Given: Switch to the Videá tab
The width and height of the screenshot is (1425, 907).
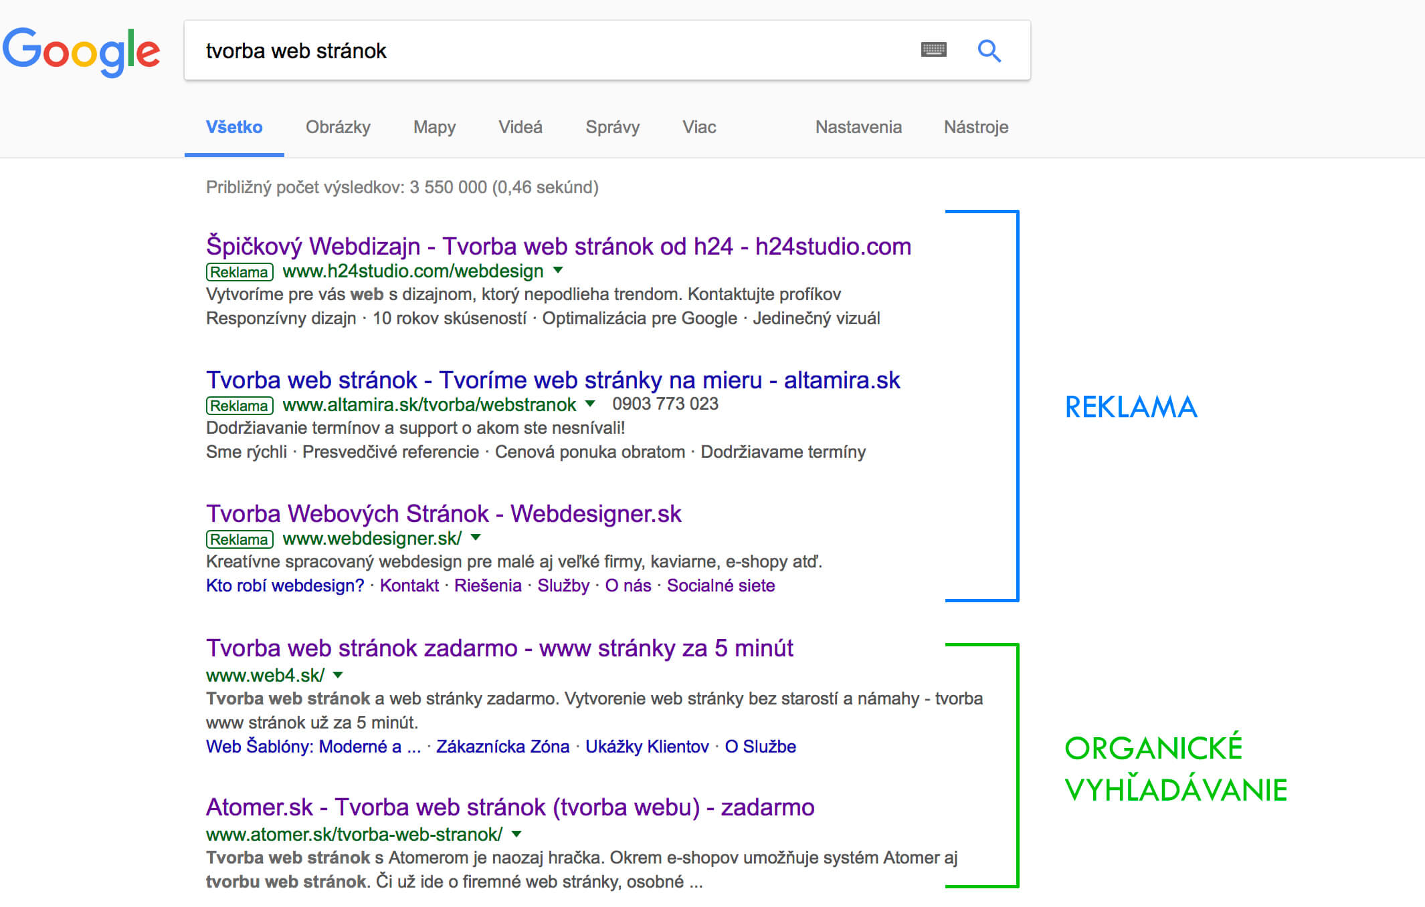Looking at the screenshot, I should (x=520, y=127).
